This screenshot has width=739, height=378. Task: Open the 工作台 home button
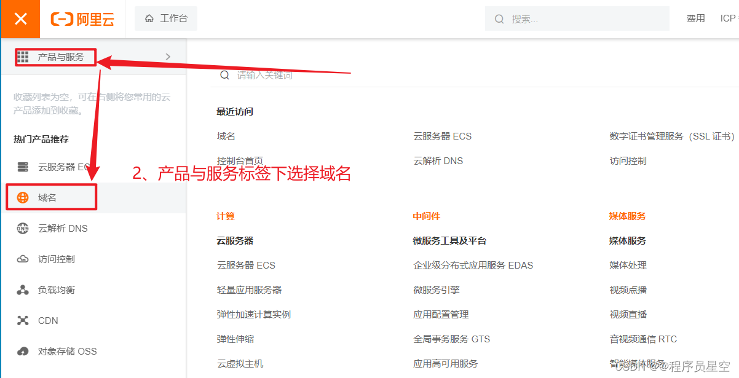pos(166,18)
